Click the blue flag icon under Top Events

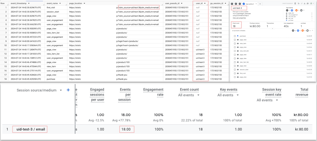tap(292, 10)
